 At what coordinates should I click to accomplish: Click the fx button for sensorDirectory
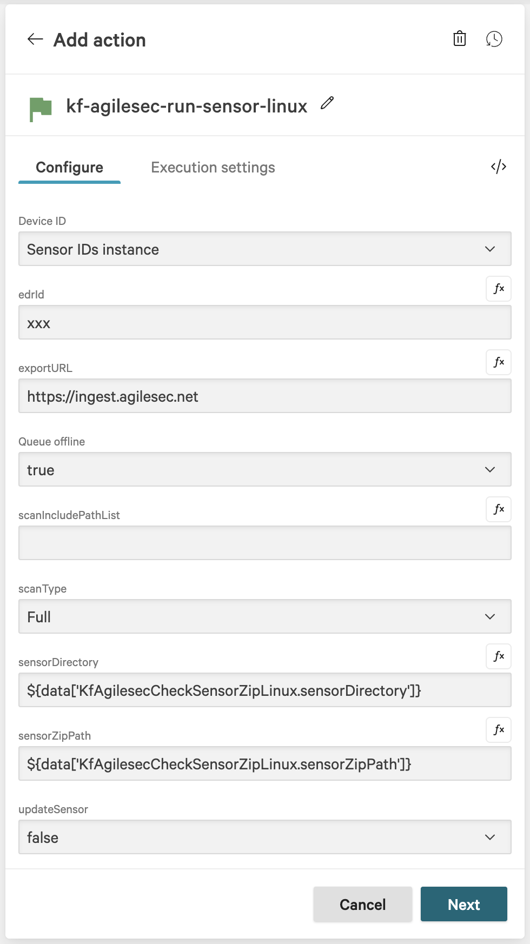coord(499,656)
